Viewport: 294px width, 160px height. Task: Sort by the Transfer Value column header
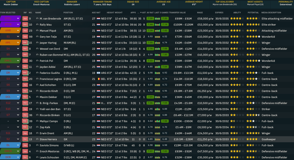click(x=177, y=13)
